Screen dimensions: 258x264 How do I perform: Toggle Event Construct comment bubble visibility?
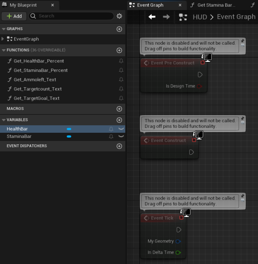(x=242, y=123)
